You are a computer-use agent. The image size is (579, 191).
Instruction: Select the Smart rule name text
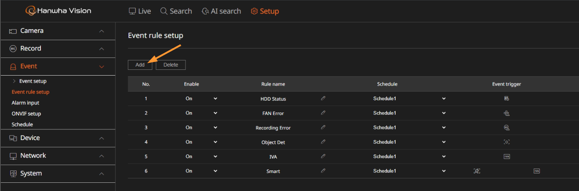[x=273, y=171]
